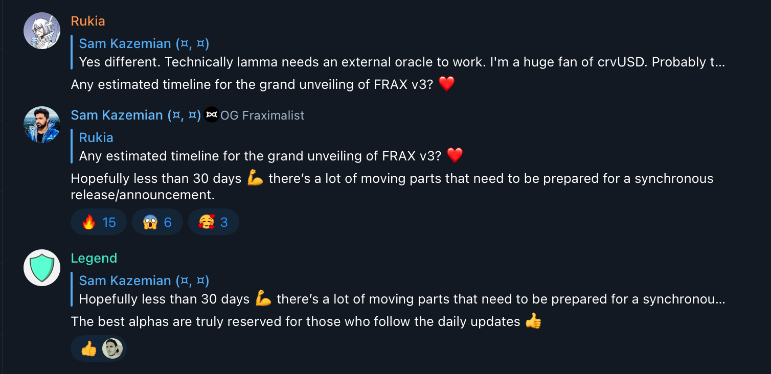Toggle the fire reaction with 15 votes
The image size is (771, 374).
point(99,222)
